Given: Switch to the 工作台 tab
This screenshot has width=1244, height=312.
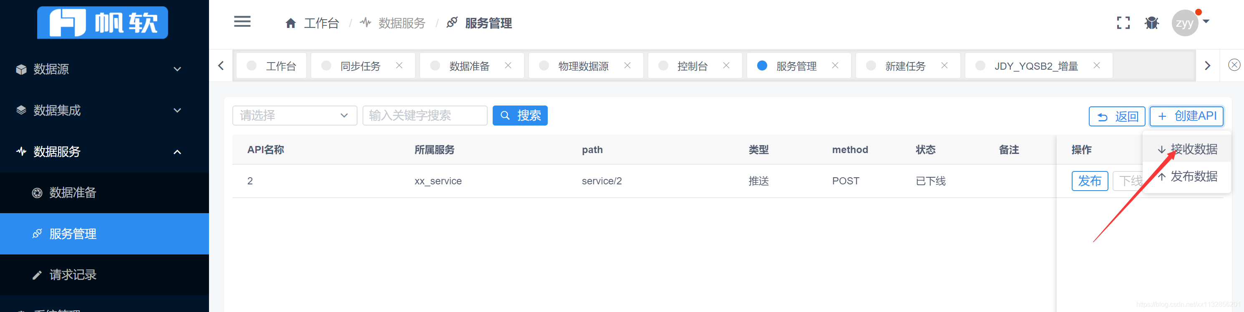Looking at the screenshot, I should pos(272,65).
